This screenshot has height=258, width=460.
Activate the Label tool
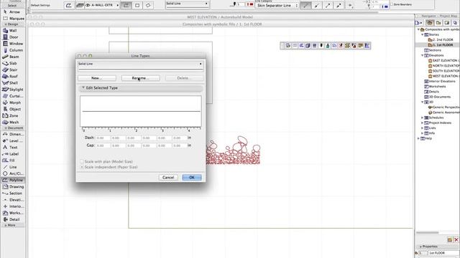13,154
